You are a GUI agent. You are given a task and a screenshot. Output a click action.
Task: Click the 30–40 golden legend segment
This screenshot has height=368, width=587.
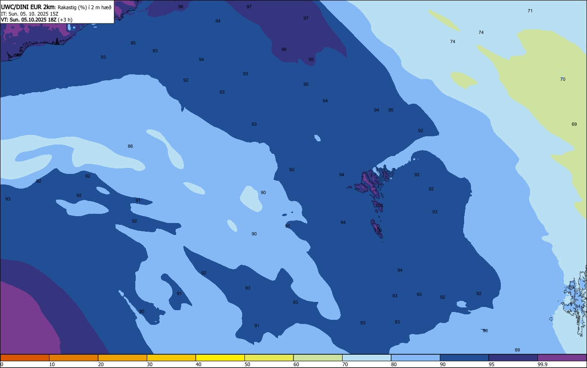pos(171,357)
